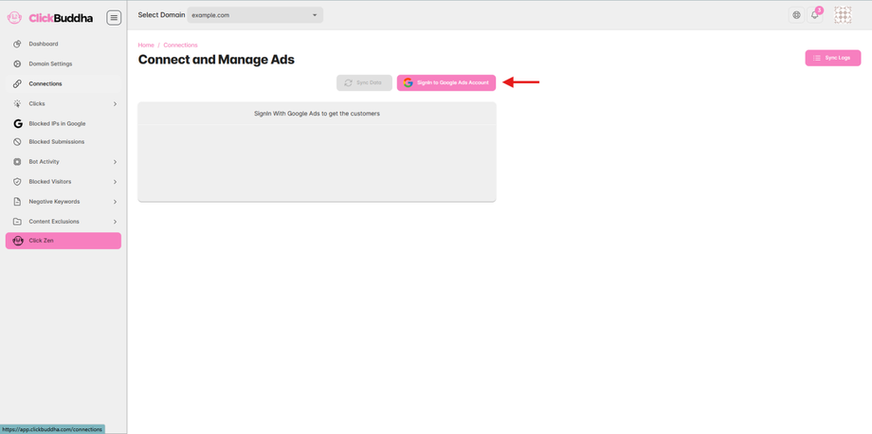Click the Connect and Manage Ads heading
This screenshot has height=434, width=872.
(x=216, y=60)
